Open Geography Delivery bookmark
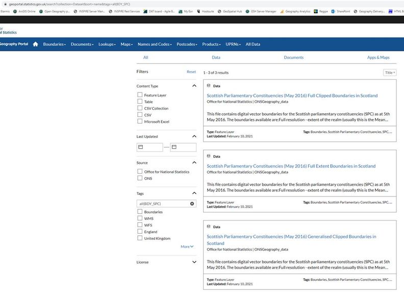 (x=369, y=11)
